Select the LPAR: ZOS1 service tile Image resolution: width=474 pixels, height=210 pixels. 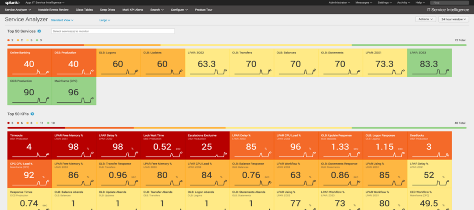(385, 62)
